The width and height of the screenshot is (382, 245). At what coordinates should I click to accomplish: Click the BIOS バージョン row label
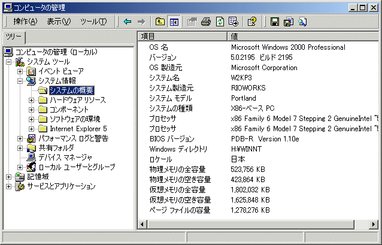tap(172, 139)
